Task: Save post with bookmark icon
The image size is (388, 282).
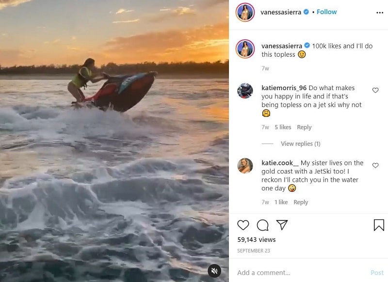Action: (x=379, y=225)
